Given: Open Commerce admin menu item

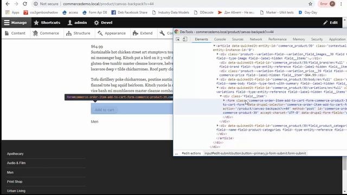Looking at the screenshot, I should point(46,33).
